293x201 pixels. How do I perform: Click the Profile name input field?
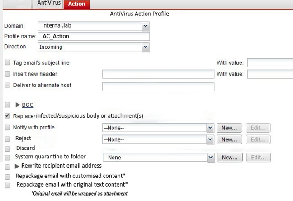tap(94, 37)
